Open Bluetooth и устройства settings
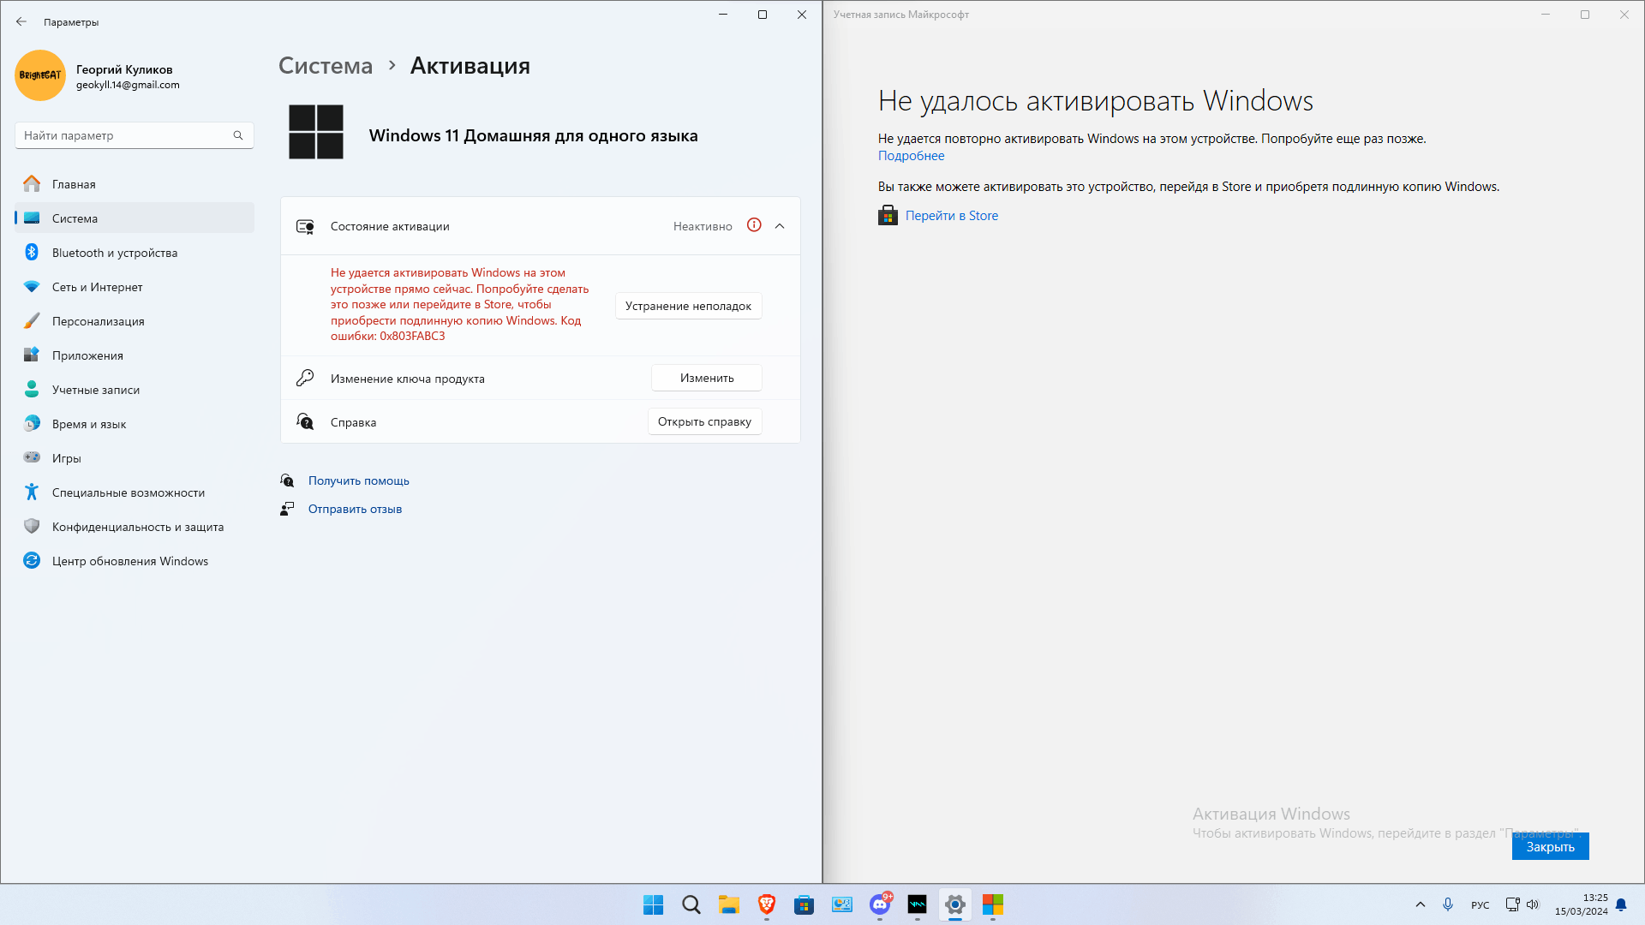The height and width of the screenshot is (925, 1645). coord(135,252)
